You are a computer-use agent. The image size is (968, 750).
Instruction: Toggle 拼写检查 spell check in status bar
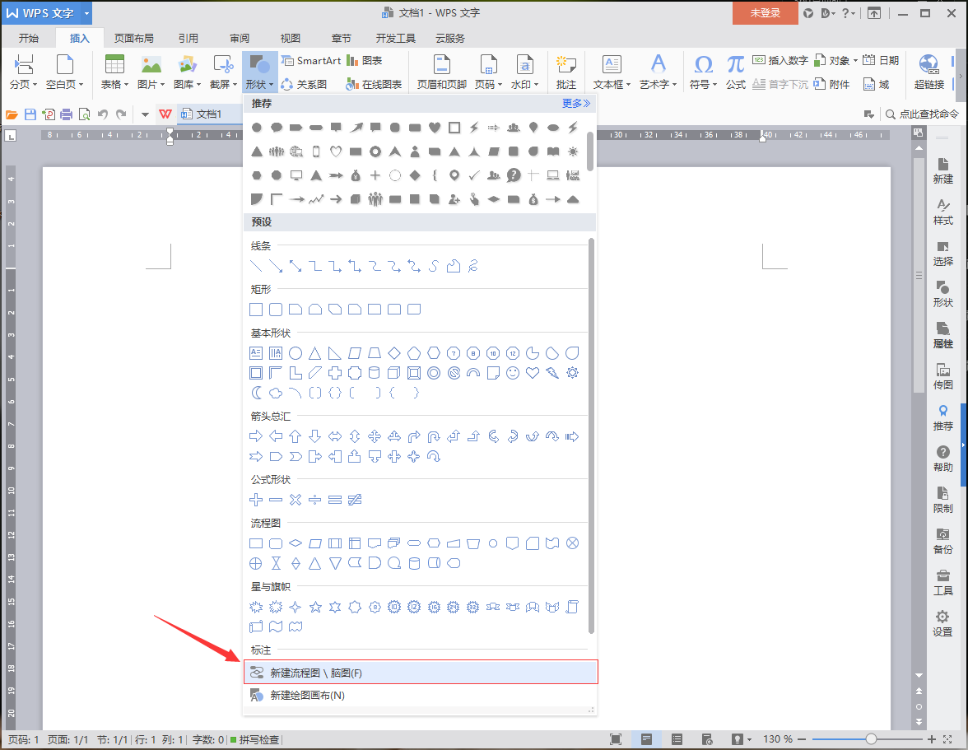254,739
